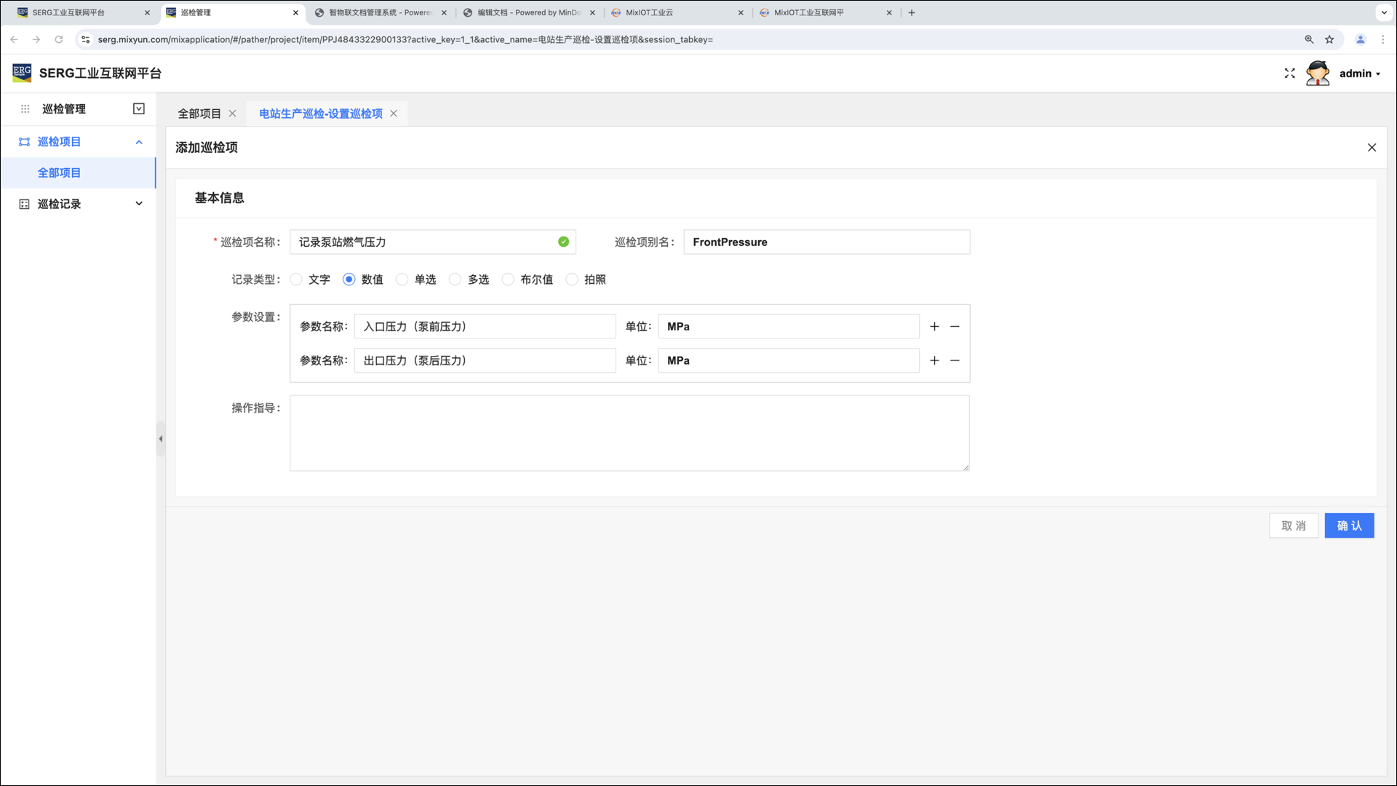Select 文字 record type radio
Image resolution: width=1397 pixels, height=786 pixels.
(296, 279)
